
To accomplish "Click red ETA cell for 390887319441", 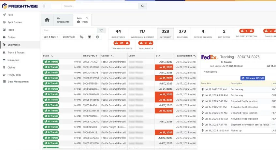I will [164, 111].
